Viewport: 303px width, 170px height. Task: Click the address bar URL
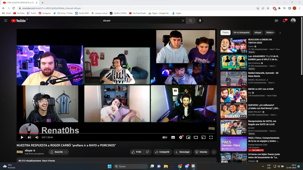52,8
